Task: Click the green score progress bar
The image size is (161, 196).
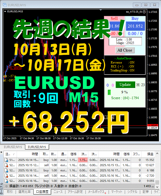Action: point(109,92)
